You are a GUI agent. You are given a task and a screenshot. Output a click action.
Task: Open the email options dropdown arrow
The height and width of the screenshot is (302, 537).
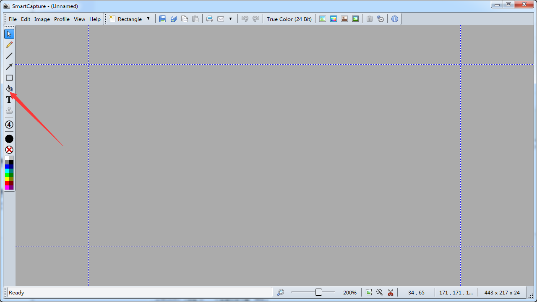tap(230, 19)
